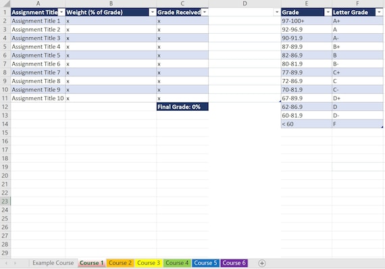
Task: Select the Final Grade: 0% cell
Action: (182, 107)
